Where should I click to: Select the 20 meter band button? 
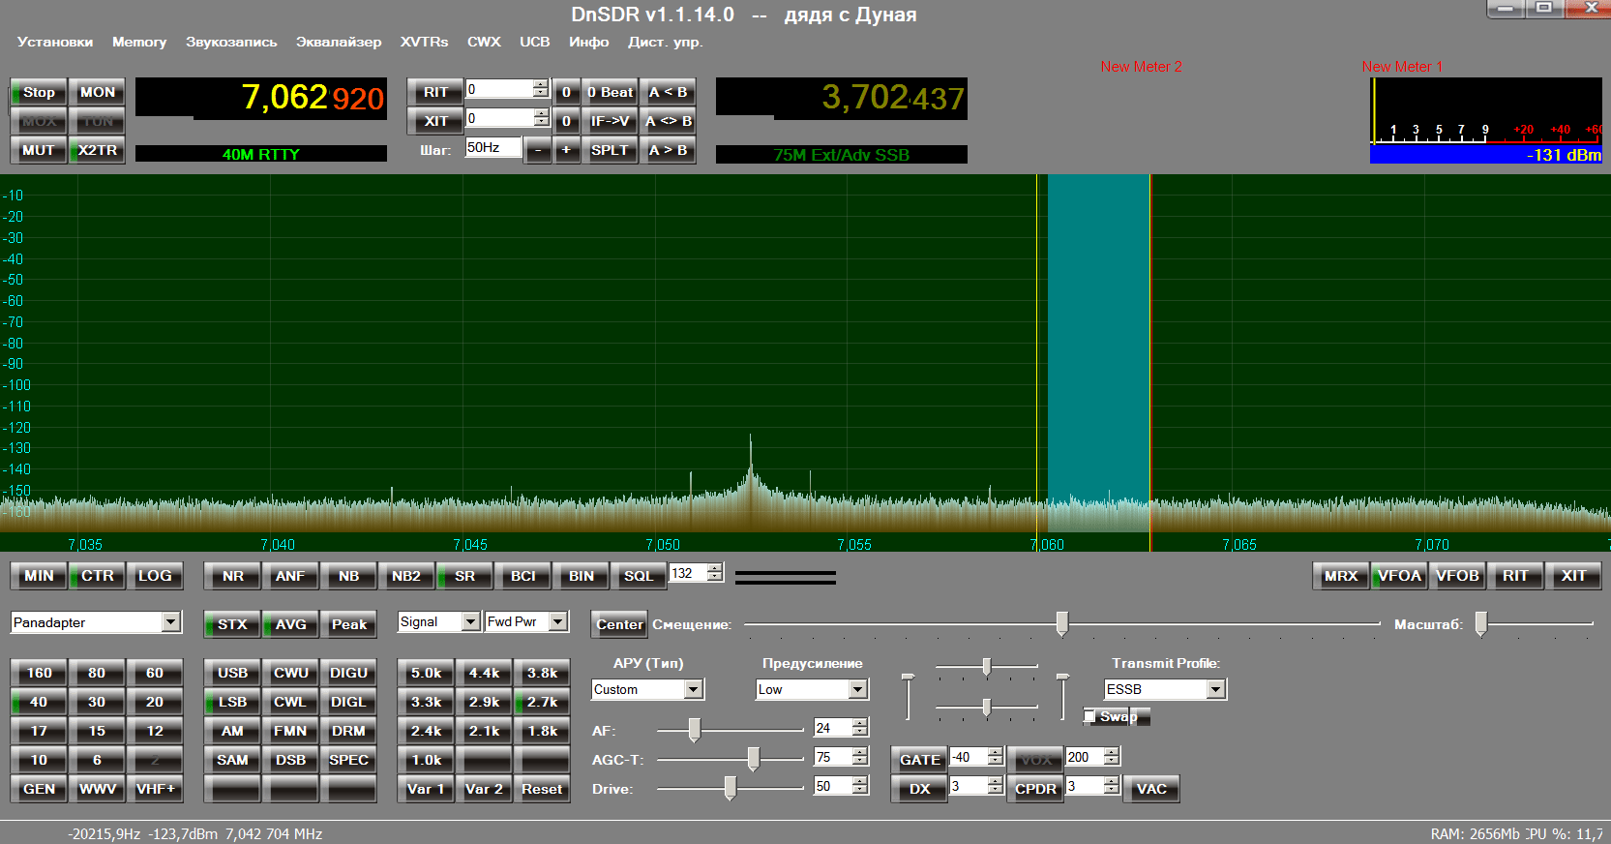[155, 702]
